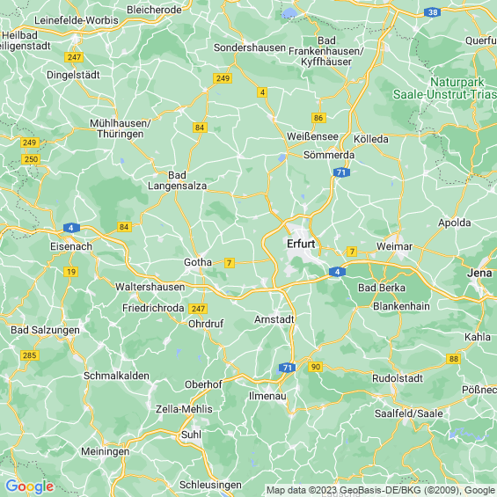Click the yellow 90 road marker
The image size is (497, 497).
pos(316,367)
